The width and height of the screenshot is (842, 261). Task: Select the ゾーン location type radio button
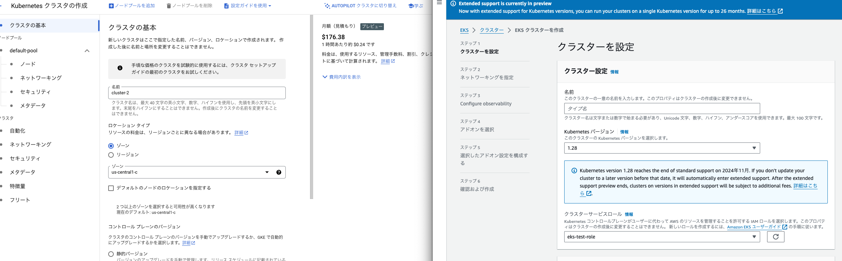[111, 146]
